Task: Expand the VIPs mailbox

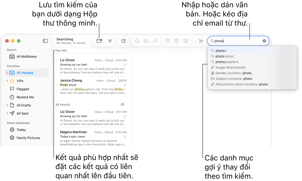Action: [x=7, y=81]
